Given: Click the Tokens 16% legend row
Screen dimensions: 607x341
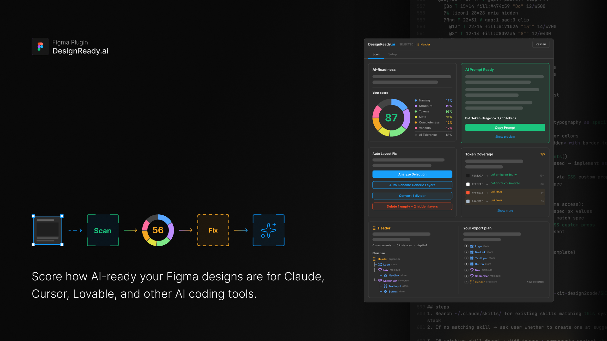Looking at the screenshot, I should [x=433, y=111].
